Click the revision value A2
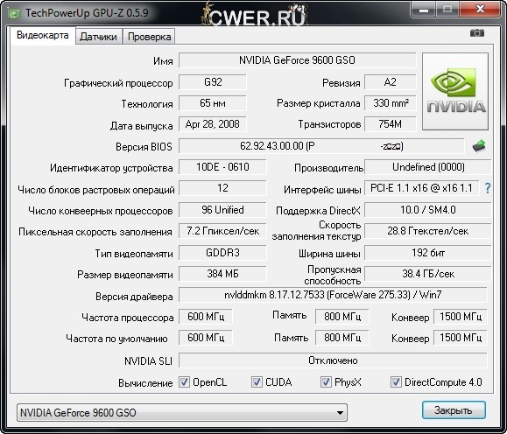Image resolution: width=507 pixels, height=434 pixels. point(391,82)
